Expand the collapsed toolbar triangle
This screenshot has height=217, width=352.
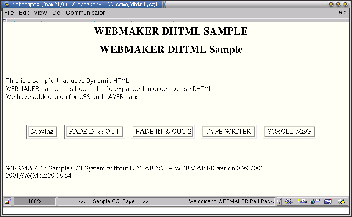tap(5, 20)
